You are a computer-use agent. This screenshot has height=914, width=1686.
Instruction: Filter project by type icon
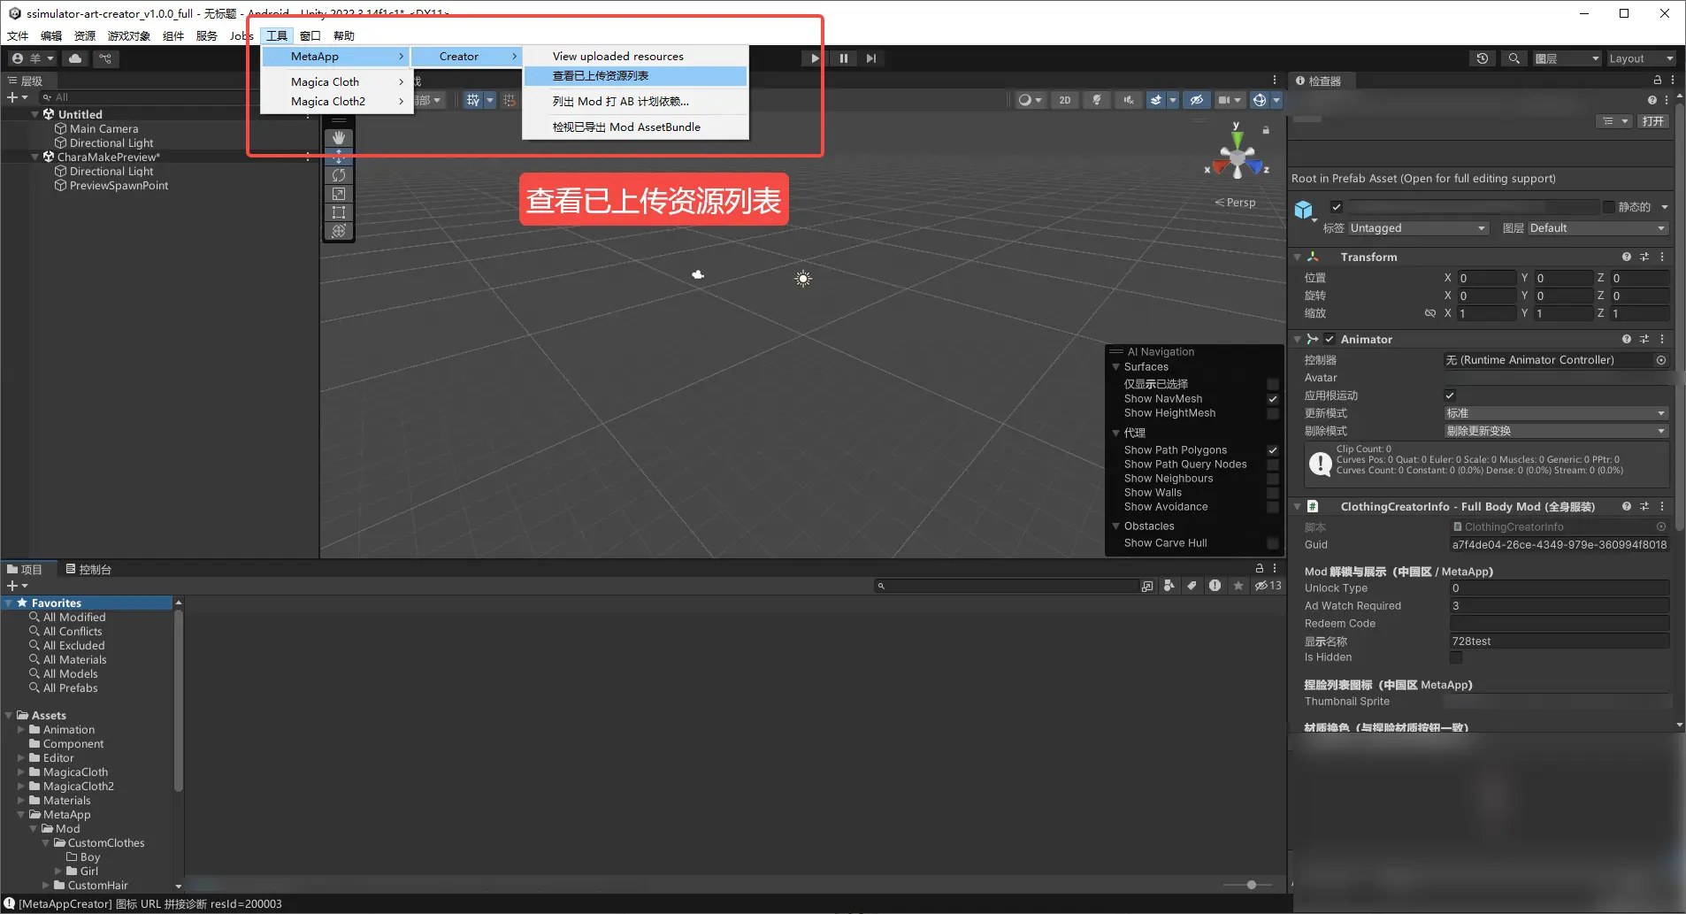pos(1169,586)
